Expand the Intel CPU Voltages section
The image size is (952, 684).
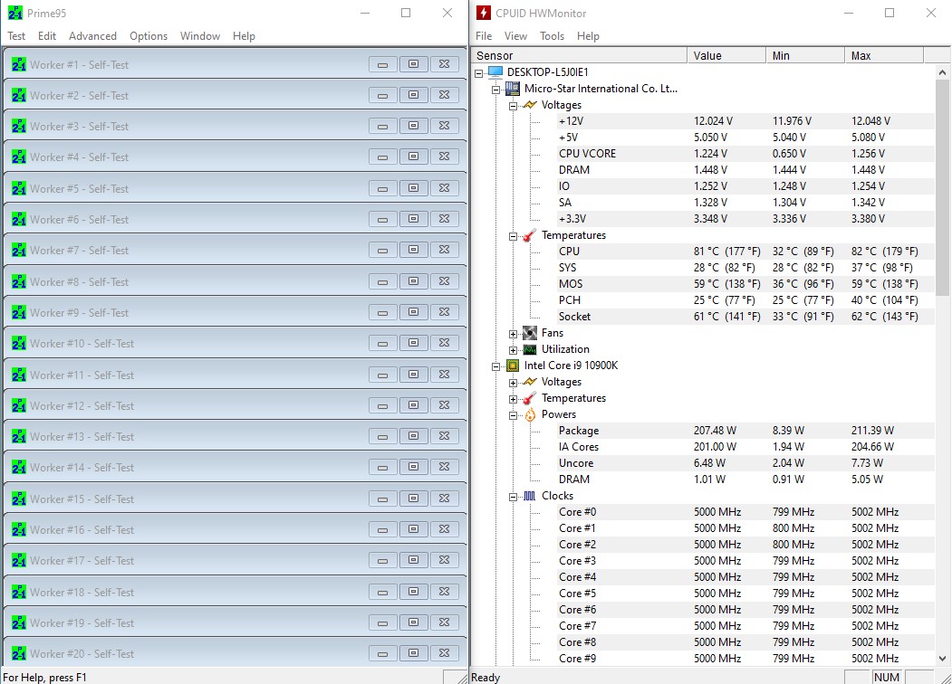point(513,383)
